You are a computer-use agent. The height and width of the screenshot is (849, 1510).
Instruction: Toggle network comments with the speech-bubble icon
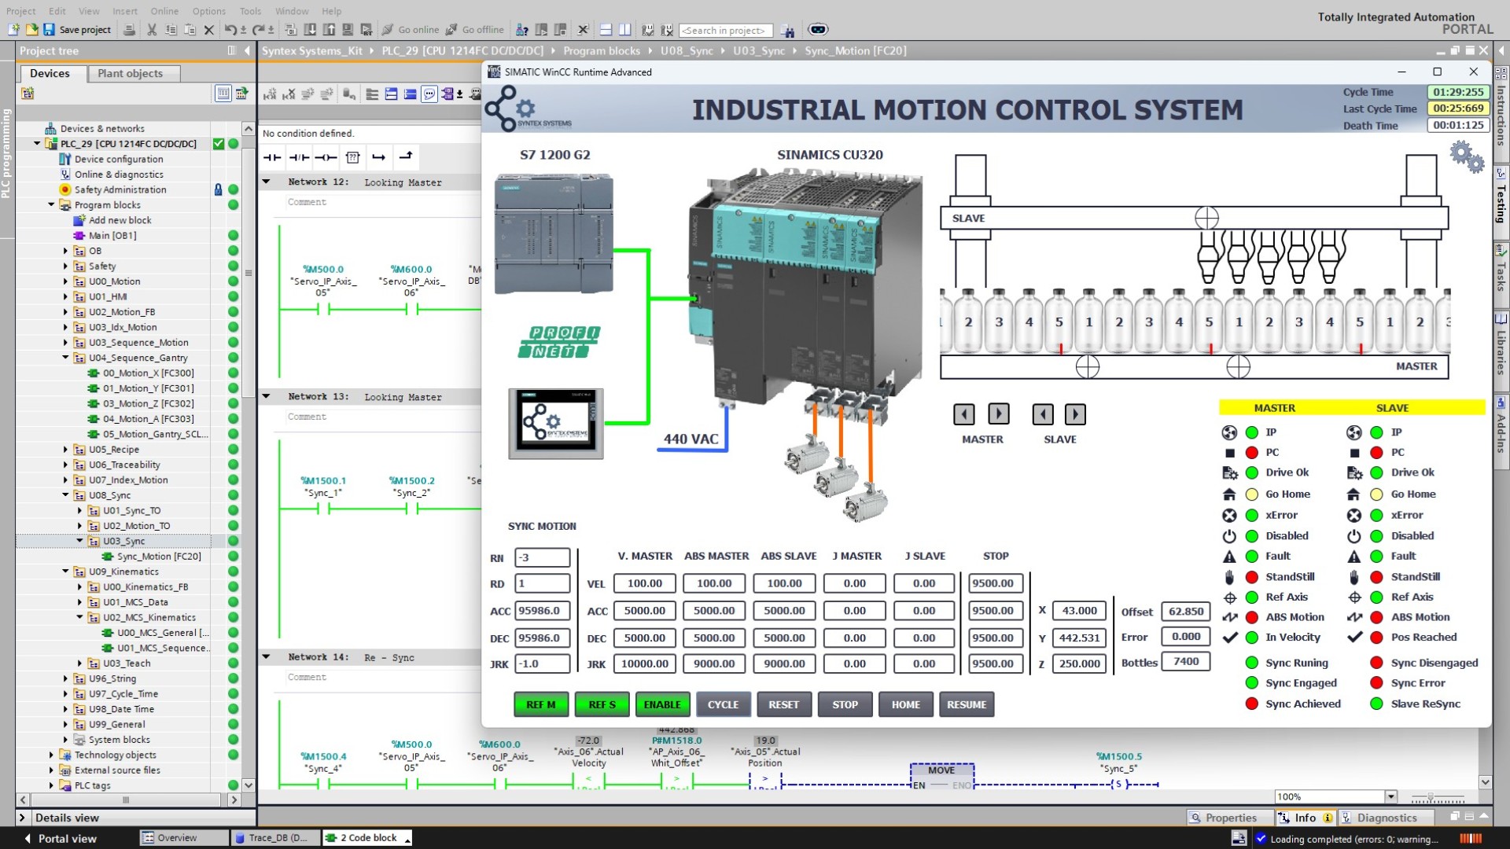429,94
